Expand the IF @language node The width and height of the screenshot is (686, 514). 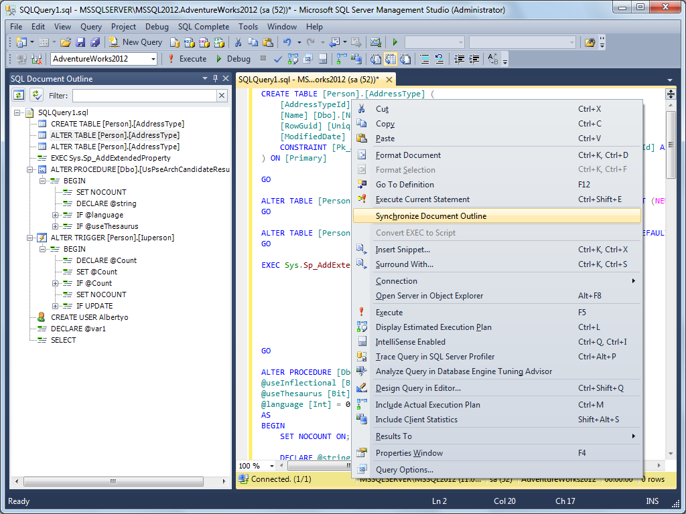(55, 215)
